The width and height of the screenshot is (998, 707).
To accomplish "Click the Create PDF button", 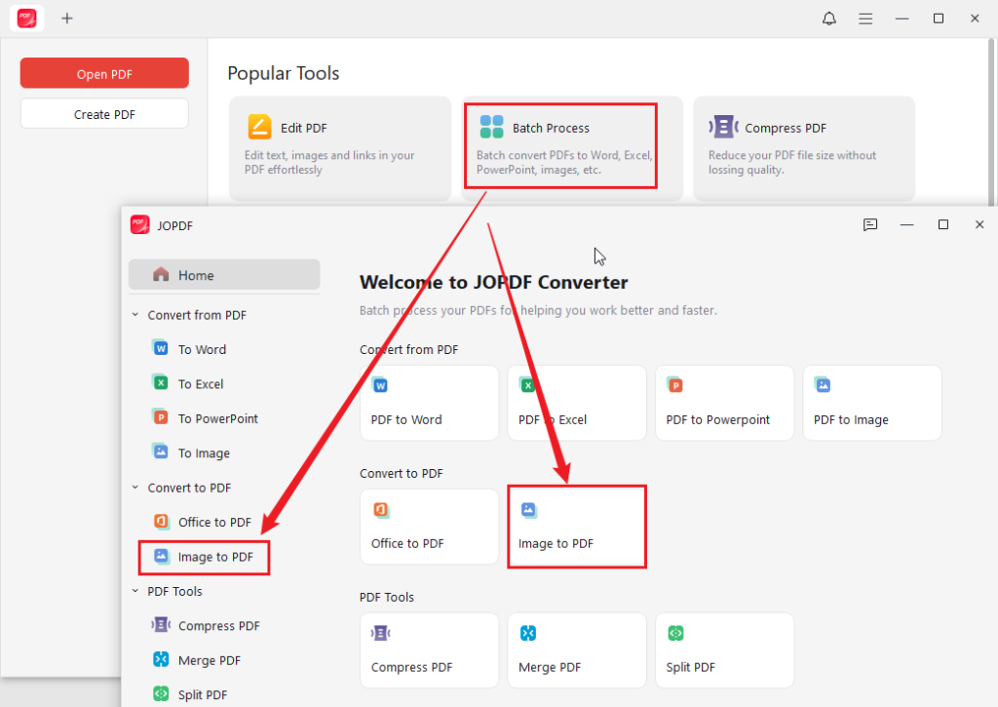I will tap(104, 114).
